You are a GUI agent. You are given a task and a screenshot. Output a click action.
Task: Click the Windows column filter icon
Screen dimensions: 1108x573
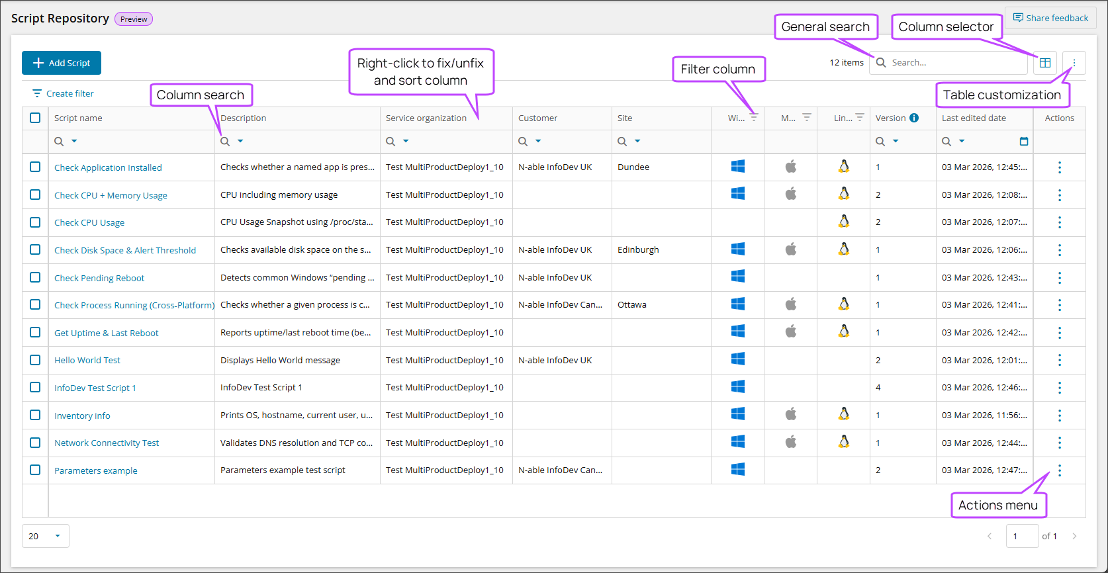pos(754,118)
